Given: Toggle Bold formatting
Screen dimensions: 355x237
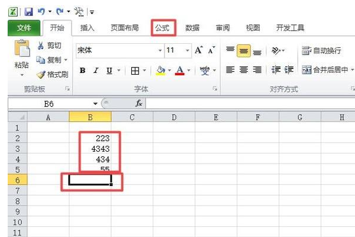Looking at the screenshot, I should [x=83, y=71].
